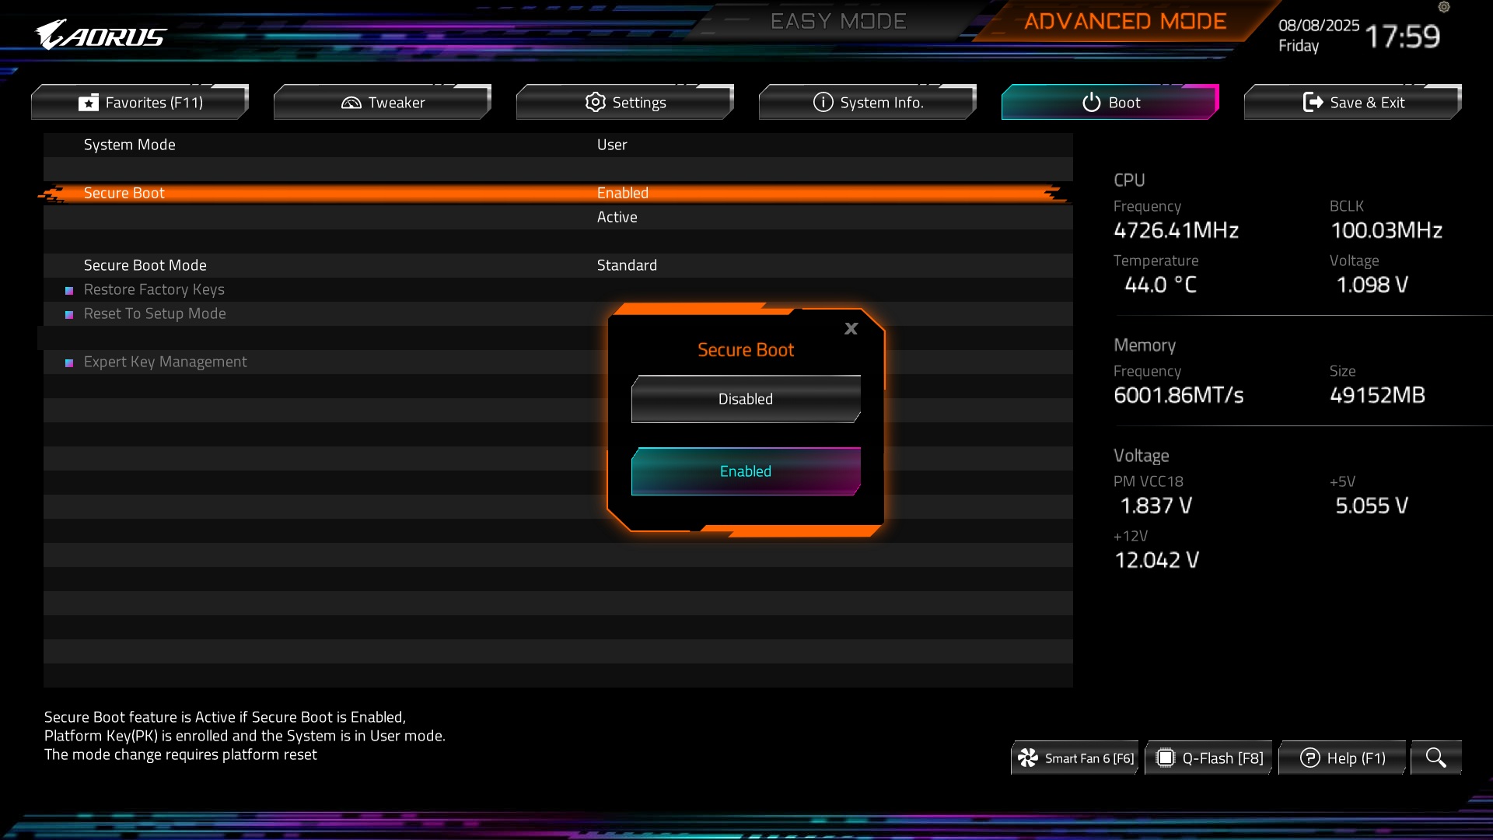Open the Secure Boot Mode Standard value
This screenshot has height=840, width=1493.
tap(627, 265)
